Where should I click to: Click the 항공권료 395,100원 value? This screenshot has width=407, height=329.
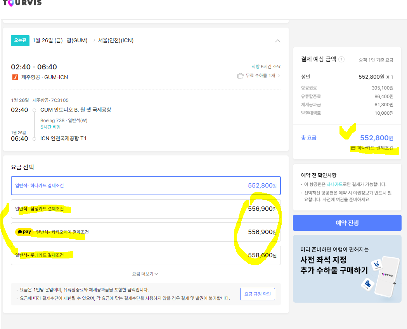382,88
